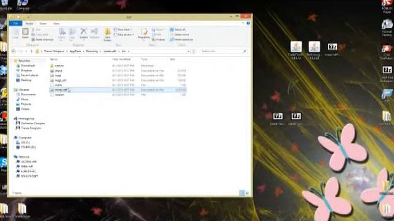Open Favorites in navigation pane
Screen dimensions: 394x221
click(x=22, y=61)
